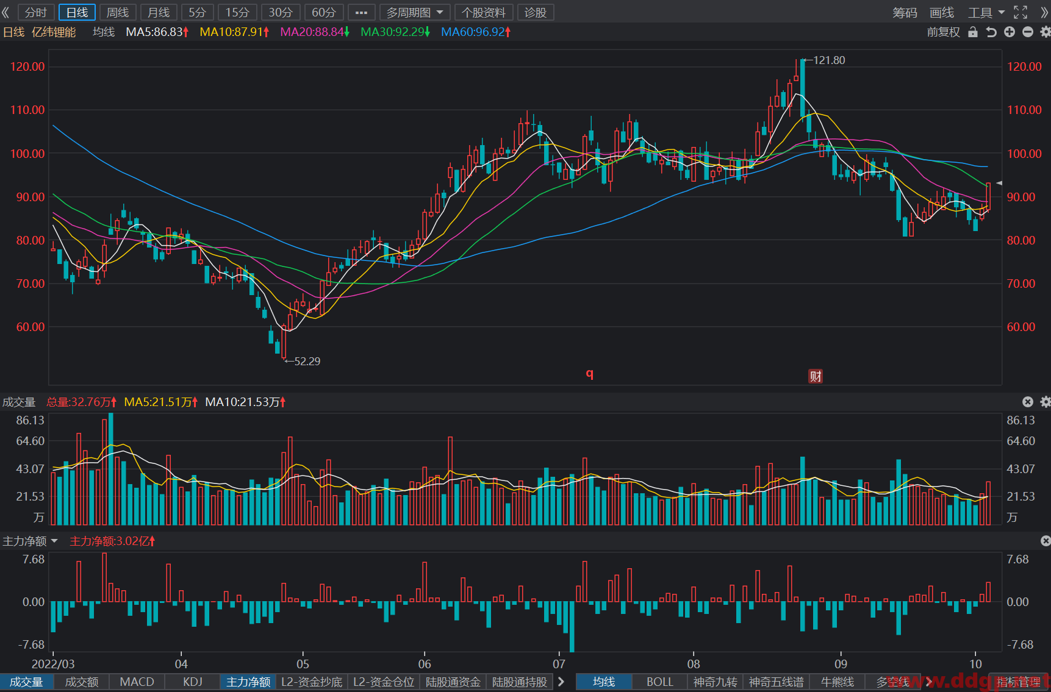Click volume 总量:32.76万 value
This screenshot has height=692, width=1051.
click(81, 402)
